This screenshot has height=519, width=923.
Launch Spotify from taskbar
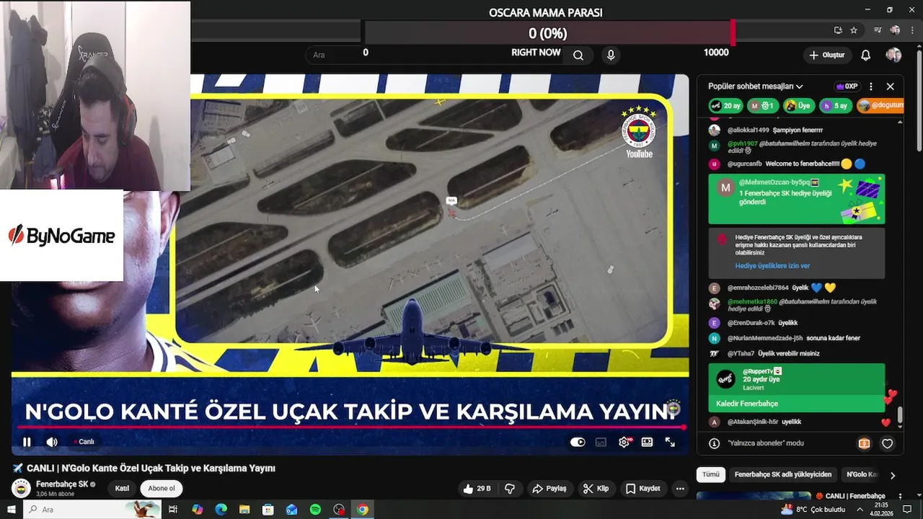(x=315, y=510)
